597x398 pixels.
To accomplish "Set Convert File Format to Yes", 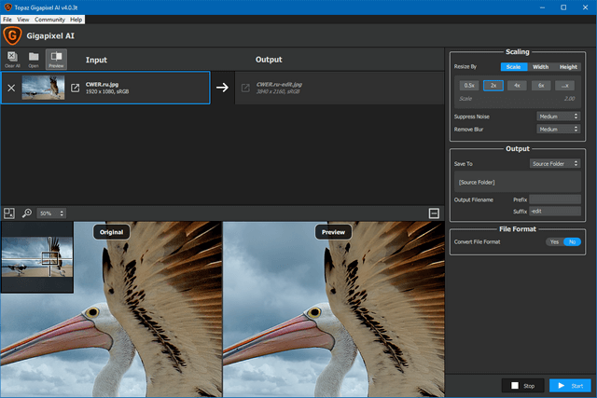I will [x=554, y=241].
